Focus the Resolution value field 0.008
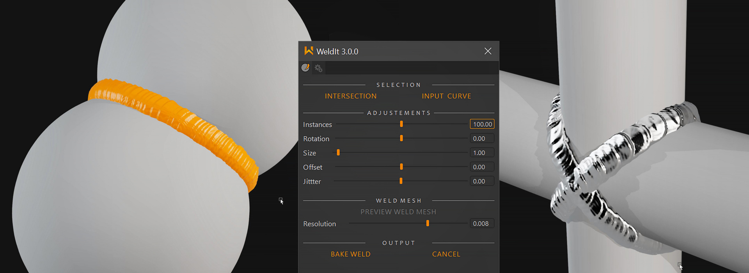The height and width of the screenshot is (273, 749). 482,223
